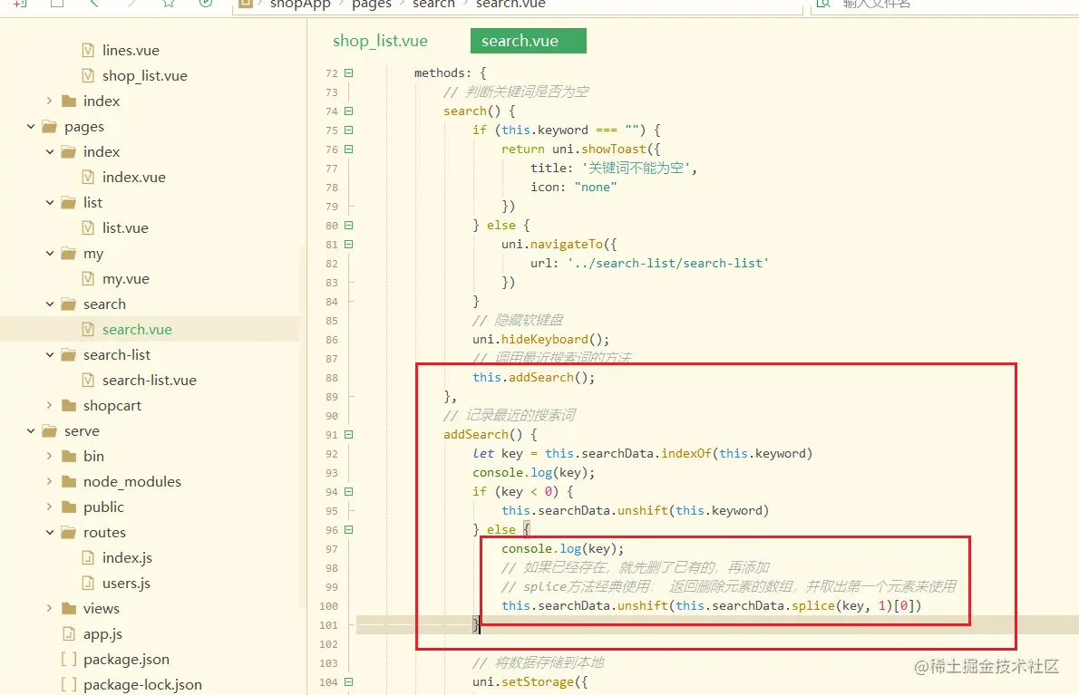
Task: Collapse the fold marker on line 76
Action: click(349, 150)
